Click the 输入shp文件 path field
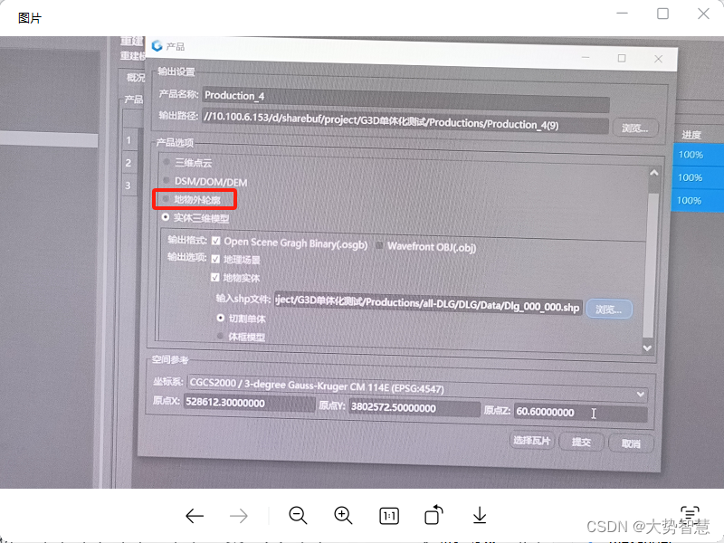724x543 pixels. [x=428, y=303]
